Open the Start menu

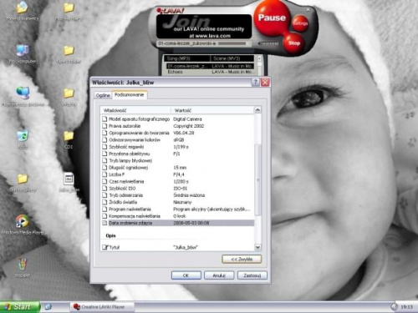click(19, 307)
